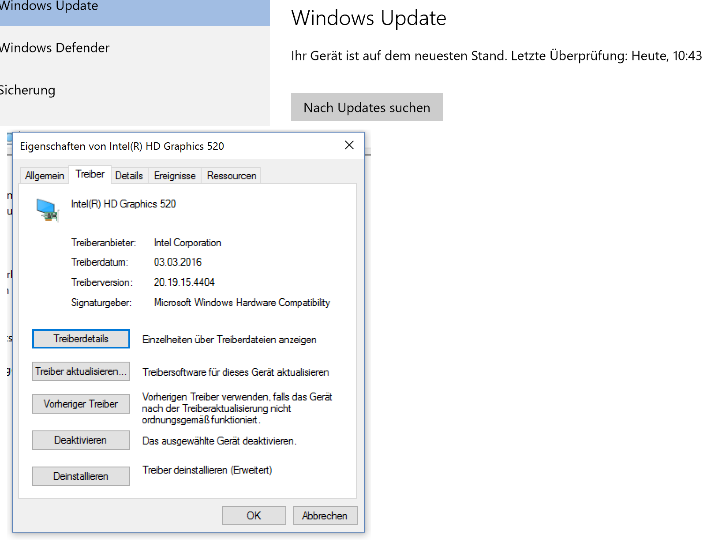The image size is (722, 541).
Task: Click the Treiberversion label
Action: pyautogui.click(x=102, y=282)
